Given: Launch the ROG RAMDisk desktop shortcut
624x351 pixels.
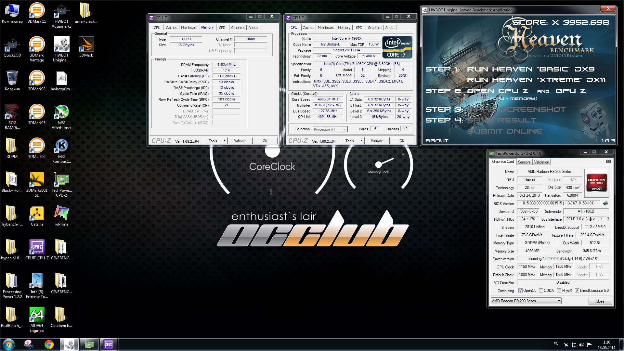Looking at the screenshot, I should (12, 117).
